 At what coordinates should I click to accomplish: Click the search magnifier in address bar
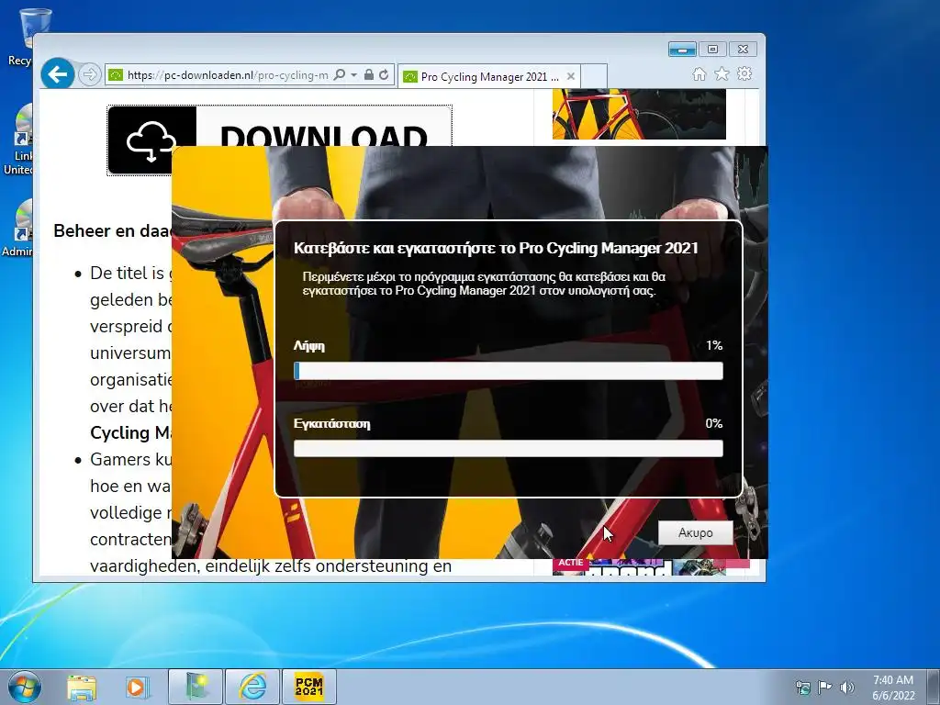[340, 75]
